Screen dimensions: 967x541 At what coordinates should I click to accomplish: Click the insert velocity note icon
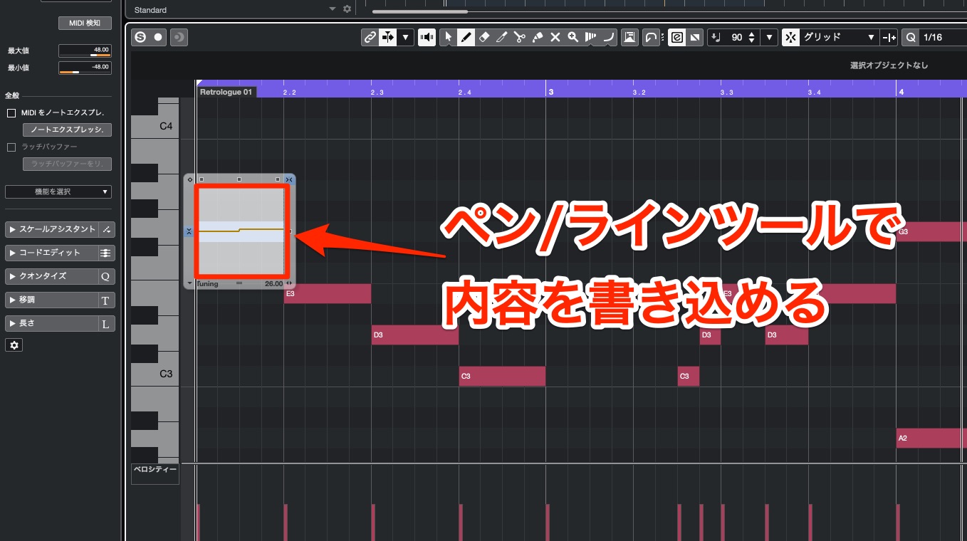[716, 37]
